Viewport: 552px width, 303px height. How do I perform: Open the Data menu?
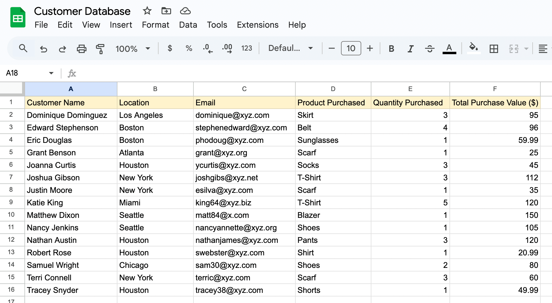coord(188,25)
